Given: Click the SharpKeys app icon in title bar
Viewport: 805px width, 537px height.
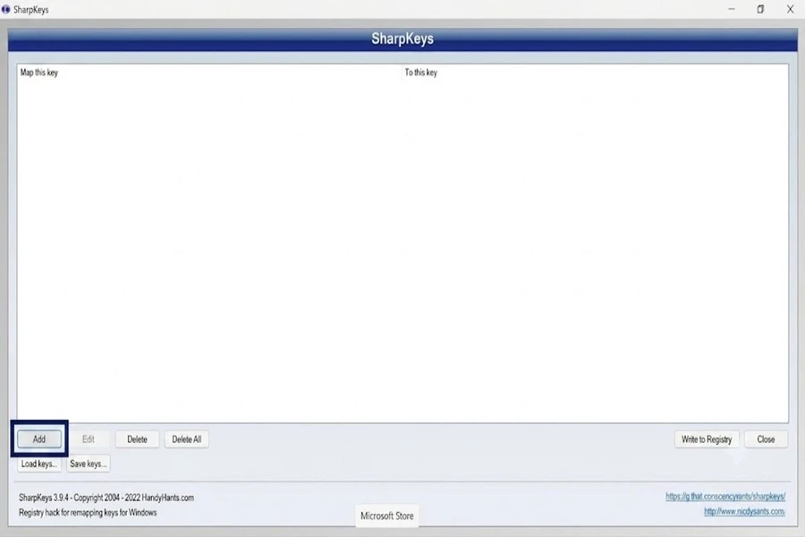Looking at the screenshot, I should pyautogui.click(x=5, y=9).
